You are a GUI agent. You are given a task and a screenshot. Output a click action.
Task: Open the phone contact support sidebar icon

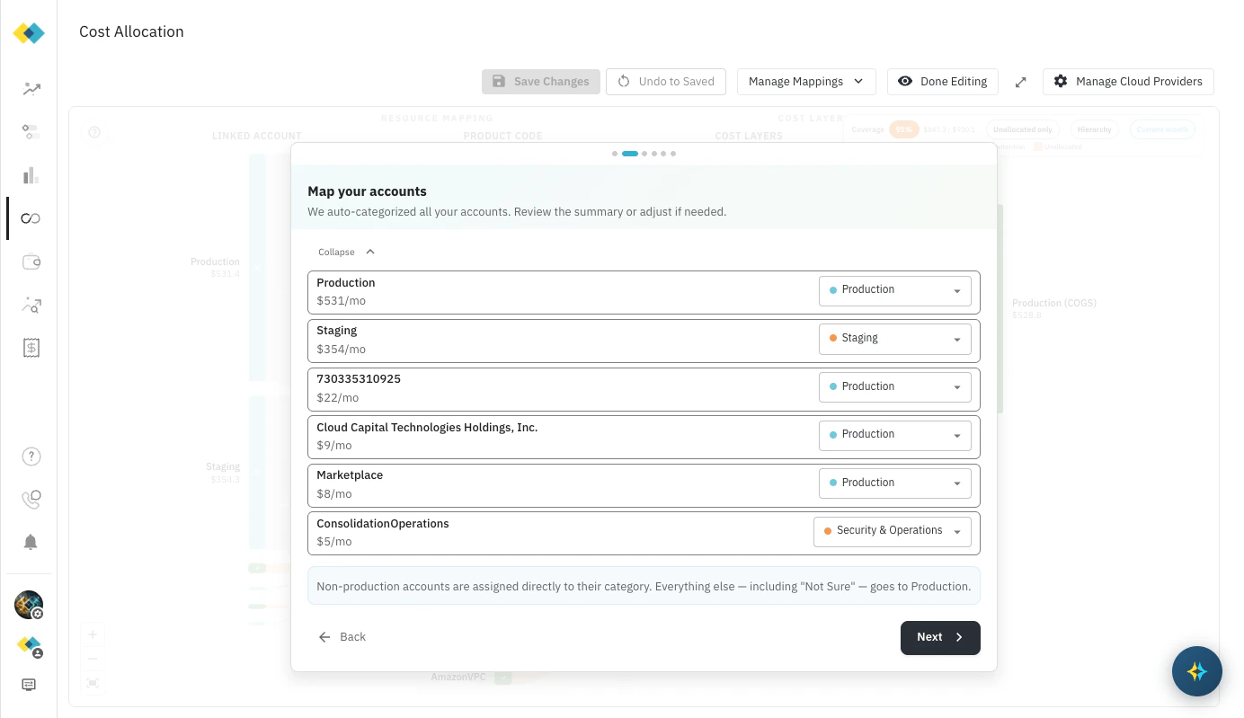pyautogui.click(x=31, y=499)
